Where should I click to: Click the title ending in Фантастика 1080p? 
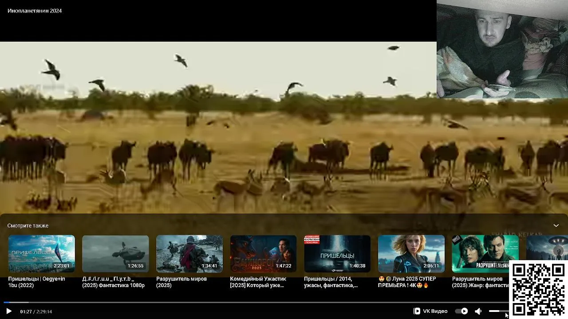[113, 282]
